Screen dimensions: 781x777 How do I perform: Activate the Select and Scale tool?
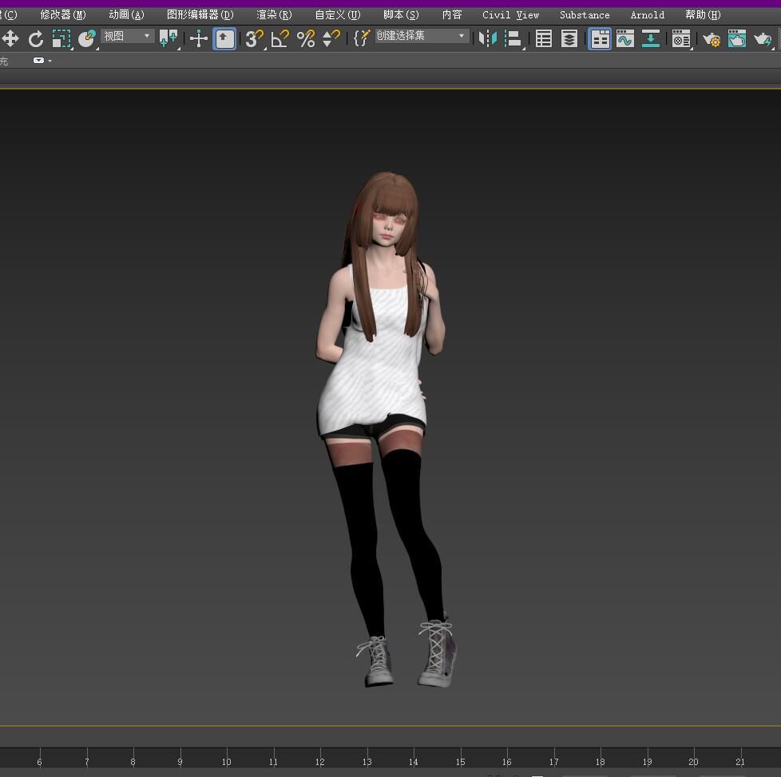pyautogui.click(x=61, y=38)
